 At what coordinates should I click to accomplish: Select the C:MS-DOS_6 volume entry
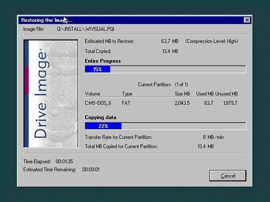click(x=98, y=103)
